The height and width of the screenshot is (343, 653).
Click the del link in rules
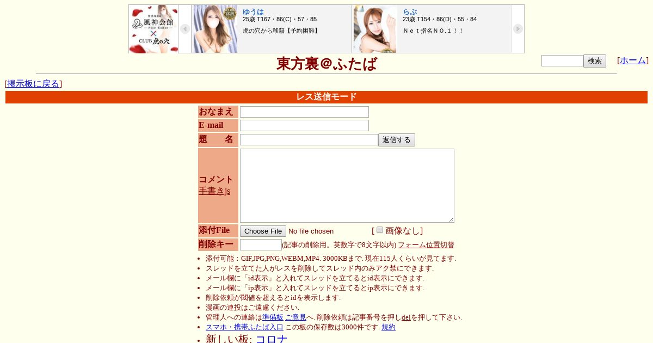pyautogui.click(x=406, y=317)
